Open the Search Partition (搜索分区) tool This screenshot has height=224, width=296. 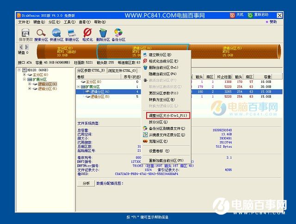tap(41, 35)
